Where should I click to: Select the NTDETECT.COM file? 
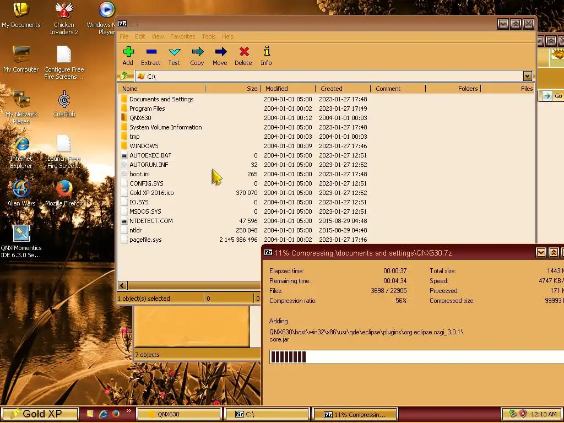pos(151,220)
